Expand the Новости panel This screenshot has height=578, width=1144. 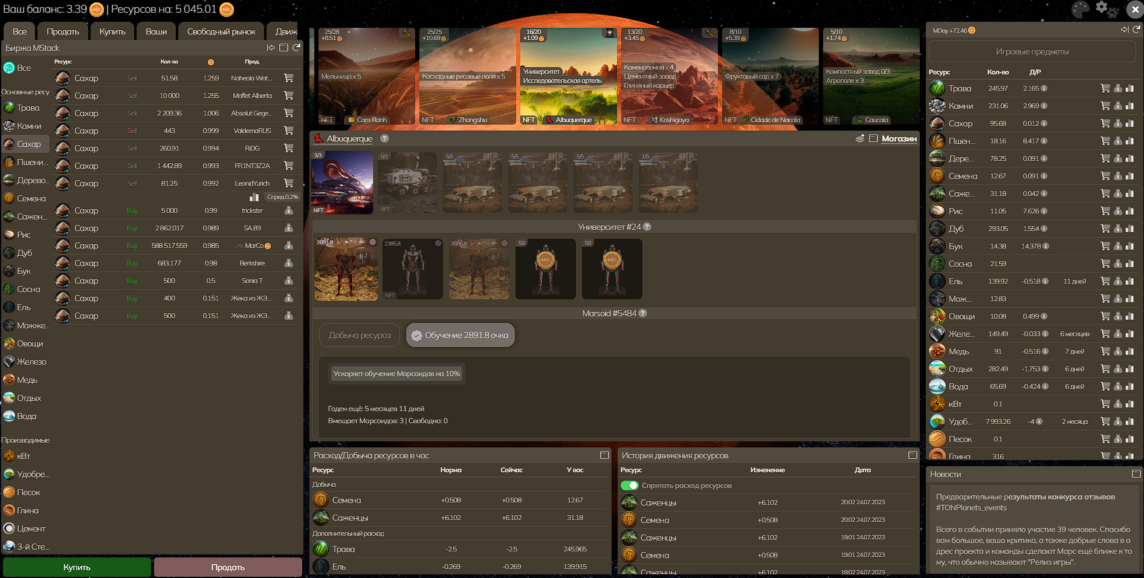(1136, 474)
